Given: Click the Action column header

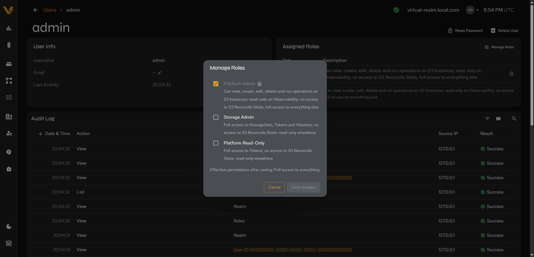Looking at the screenshot, I should pos(83,134).
